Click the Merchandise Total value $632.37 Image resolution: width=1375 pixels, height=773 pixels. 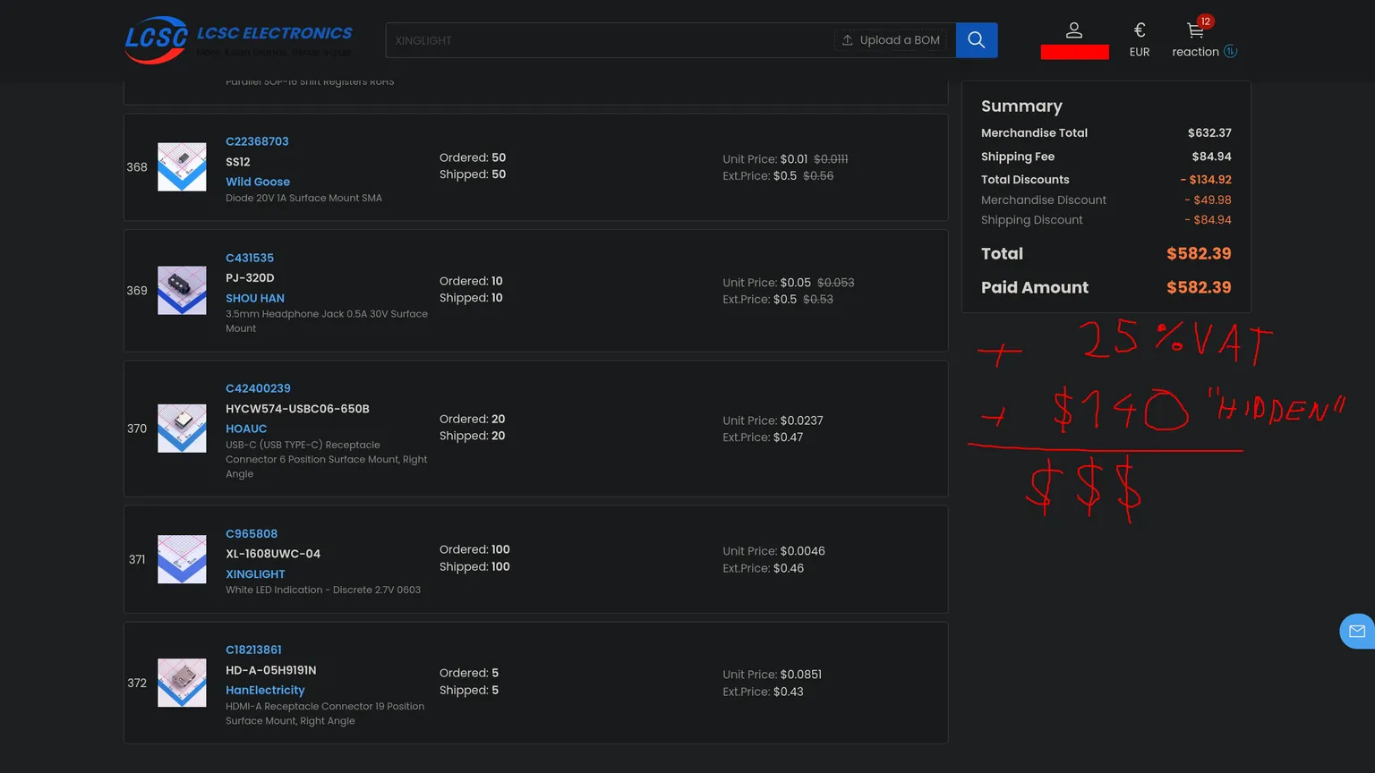(x=1209, y=133)
